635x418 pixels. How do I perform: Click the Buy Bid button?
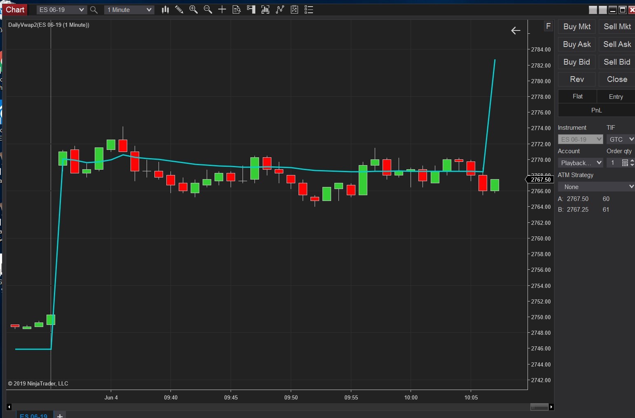tap(577, 62)
